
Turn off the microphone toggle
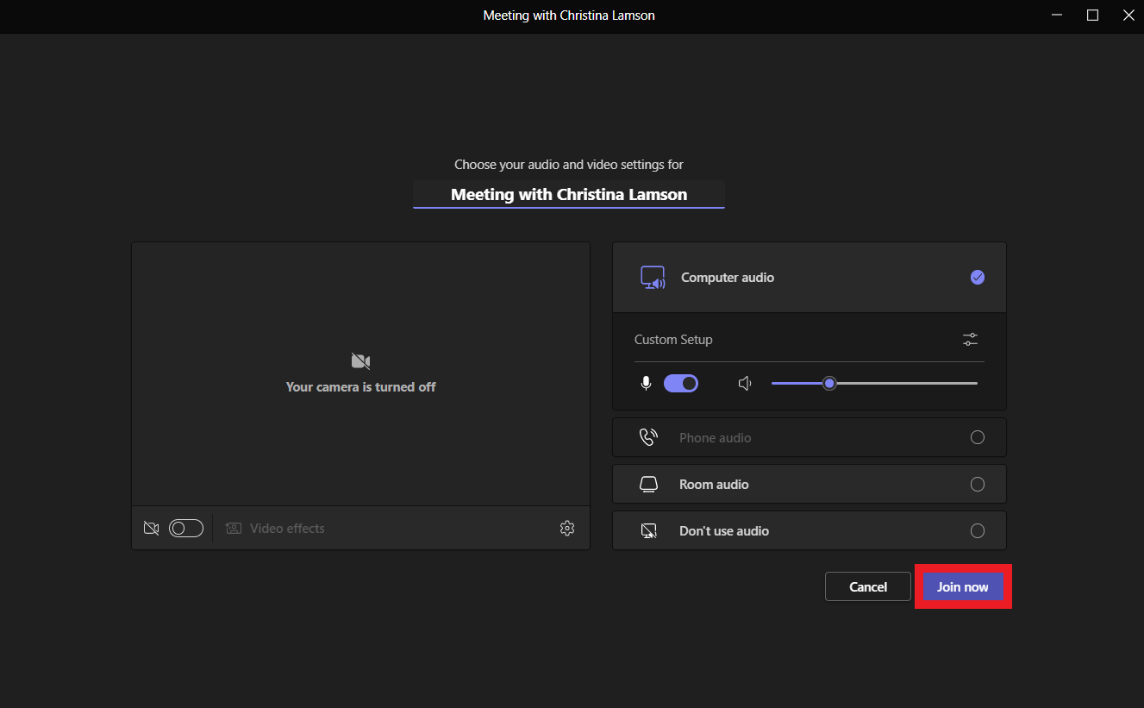tap(681, 383)
